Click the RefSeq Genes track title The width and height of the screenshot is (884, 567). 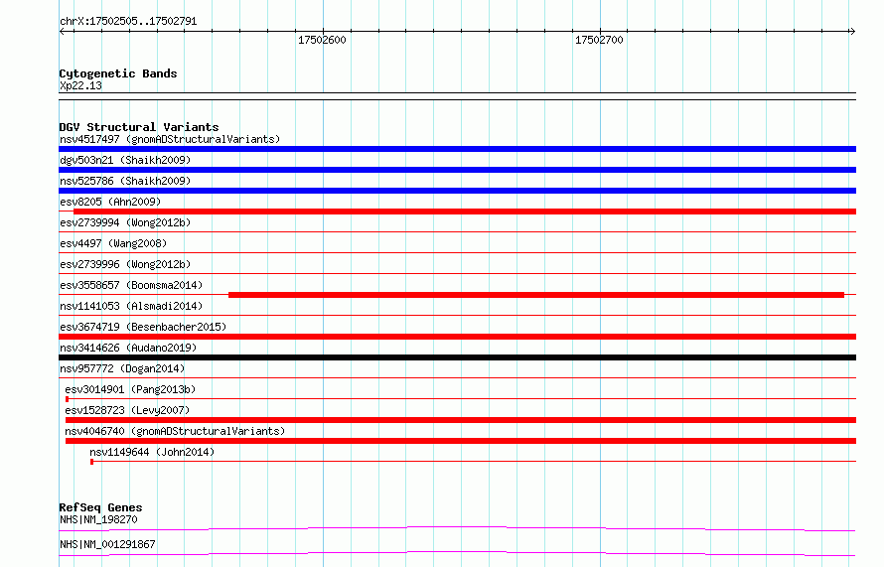pos(100,507)
